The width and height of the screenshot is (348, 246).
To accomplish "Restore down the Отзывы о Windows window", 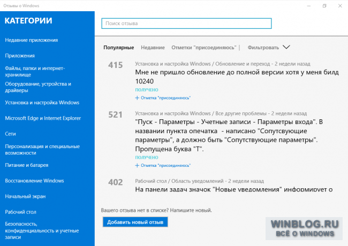I will click(324, 6).
